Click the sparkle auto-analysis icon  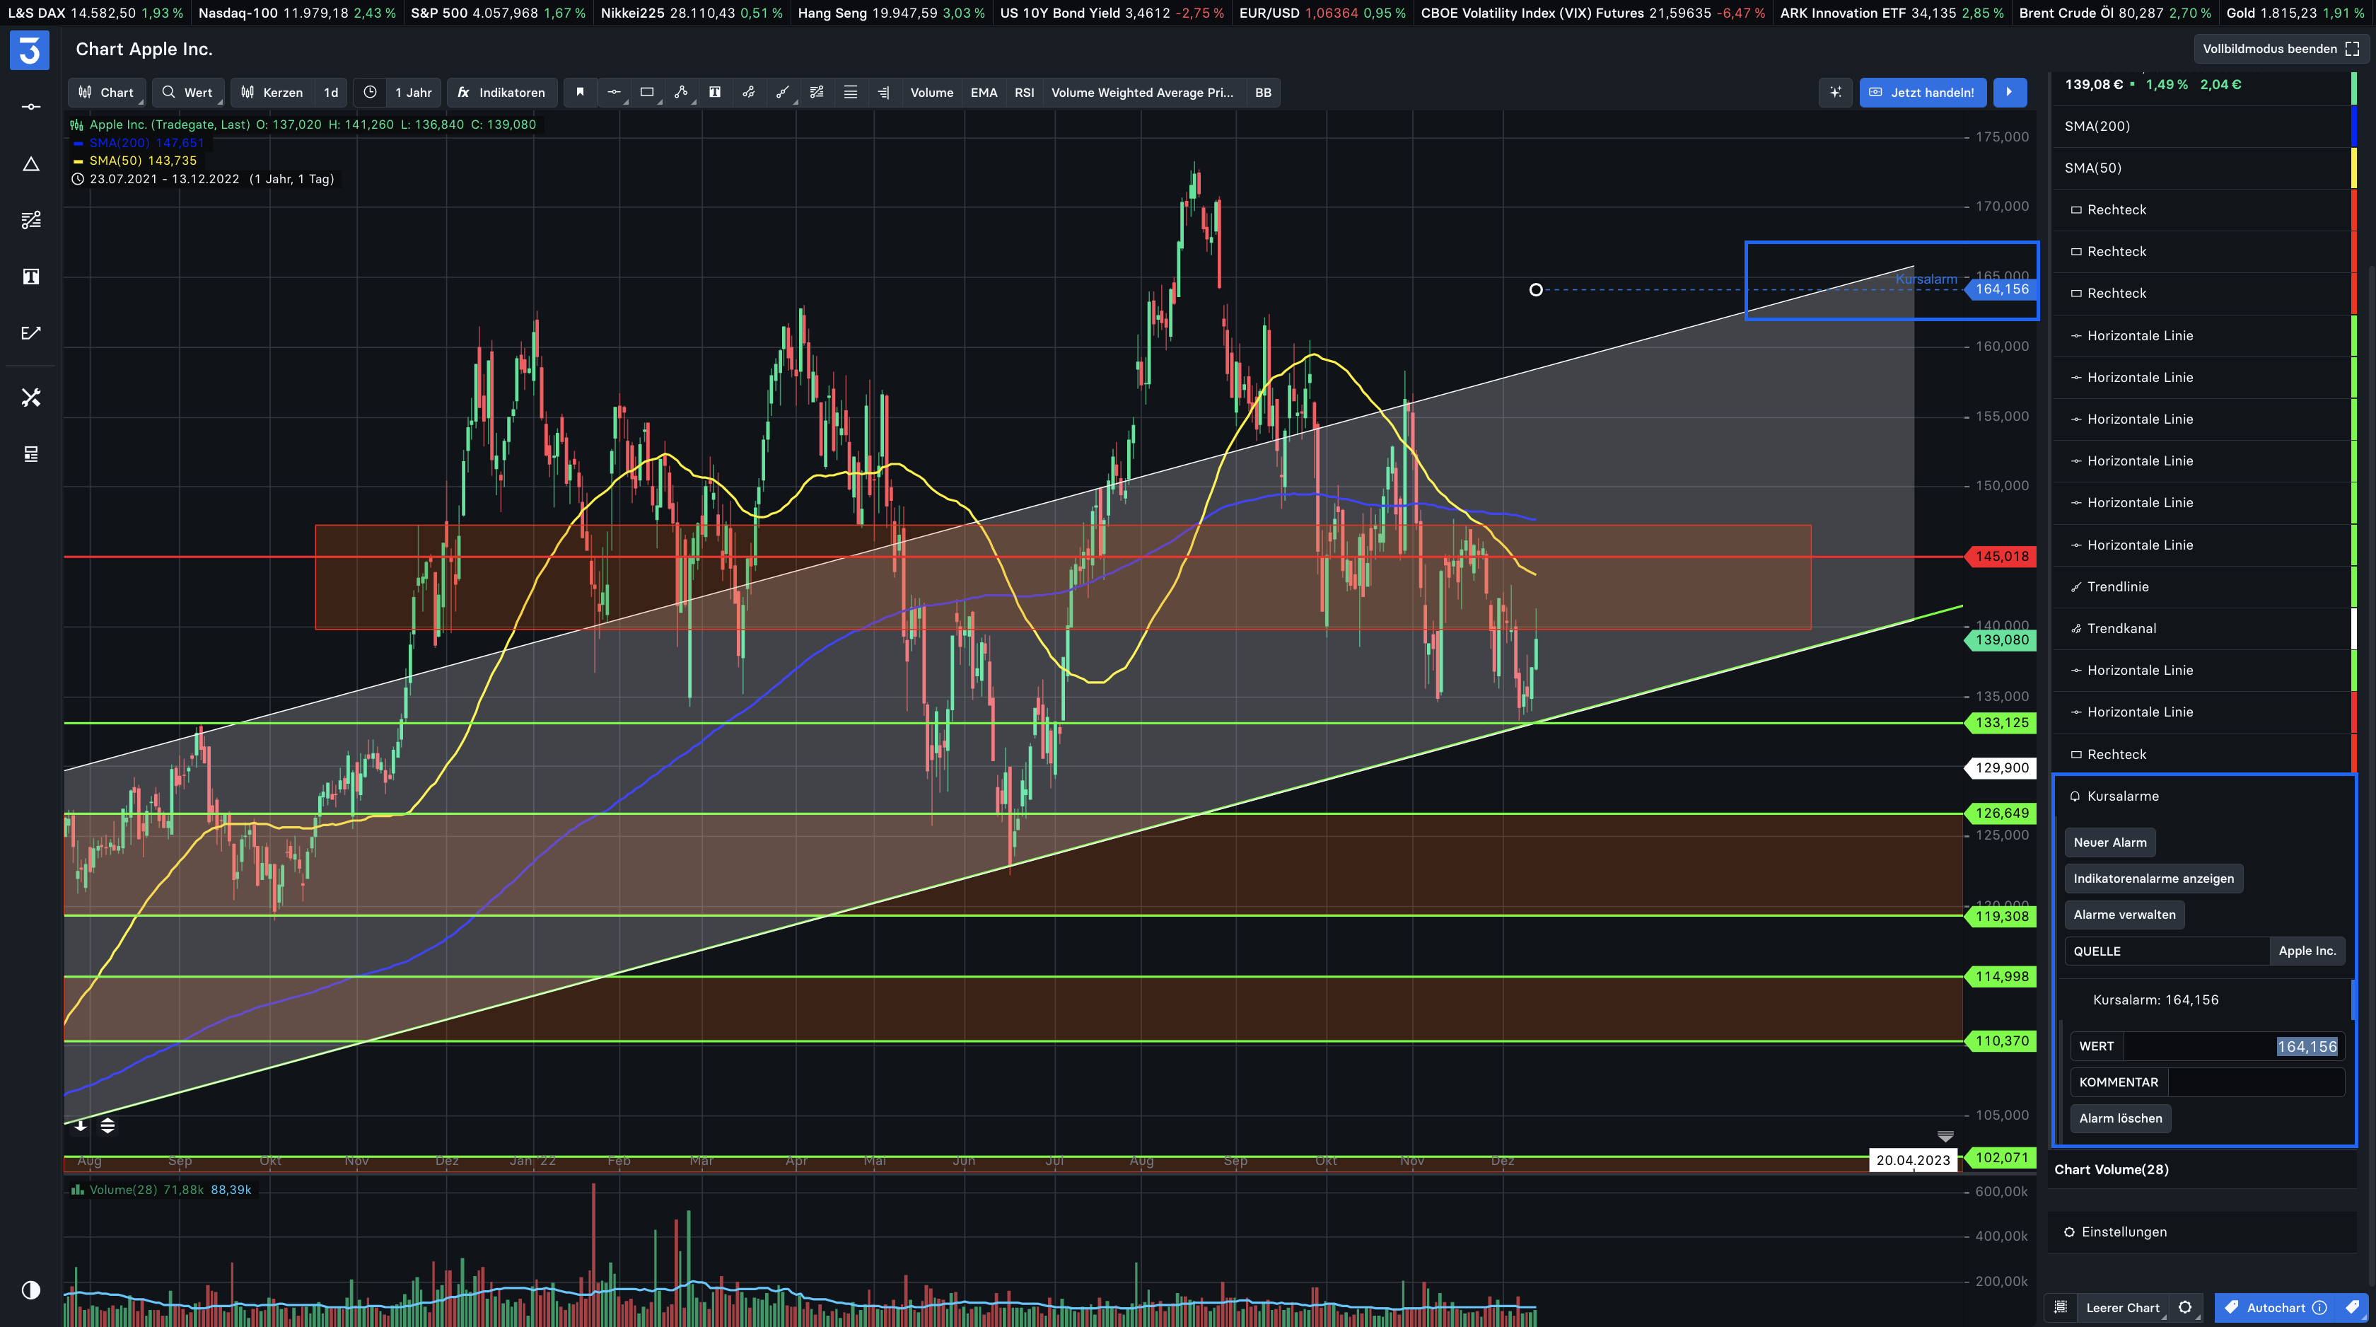(1836, 92)
